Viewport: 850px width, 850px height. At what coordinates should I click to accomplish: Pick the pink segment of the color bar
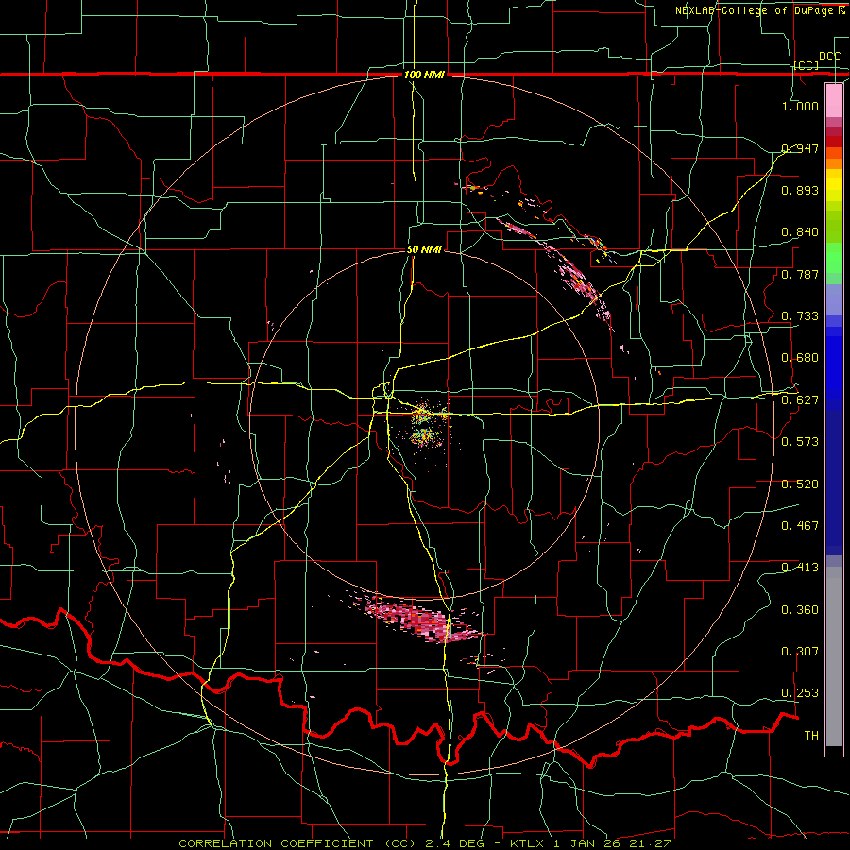pos(834,101)
